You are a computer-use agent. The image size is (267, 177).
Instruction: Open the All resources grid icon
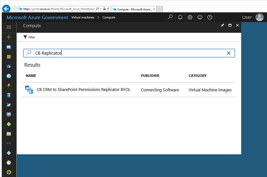[9, 57]
